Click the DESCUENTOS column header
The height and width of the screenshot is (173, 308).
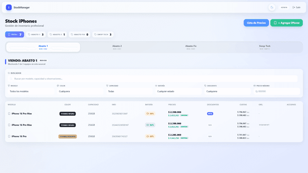coord(213,105)
